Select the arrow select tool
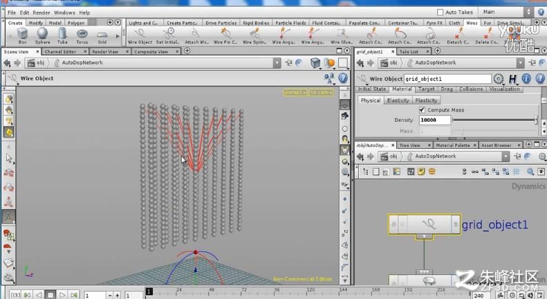Image resolution: width=547 pixels, height=299 pixels. [9, 158]
